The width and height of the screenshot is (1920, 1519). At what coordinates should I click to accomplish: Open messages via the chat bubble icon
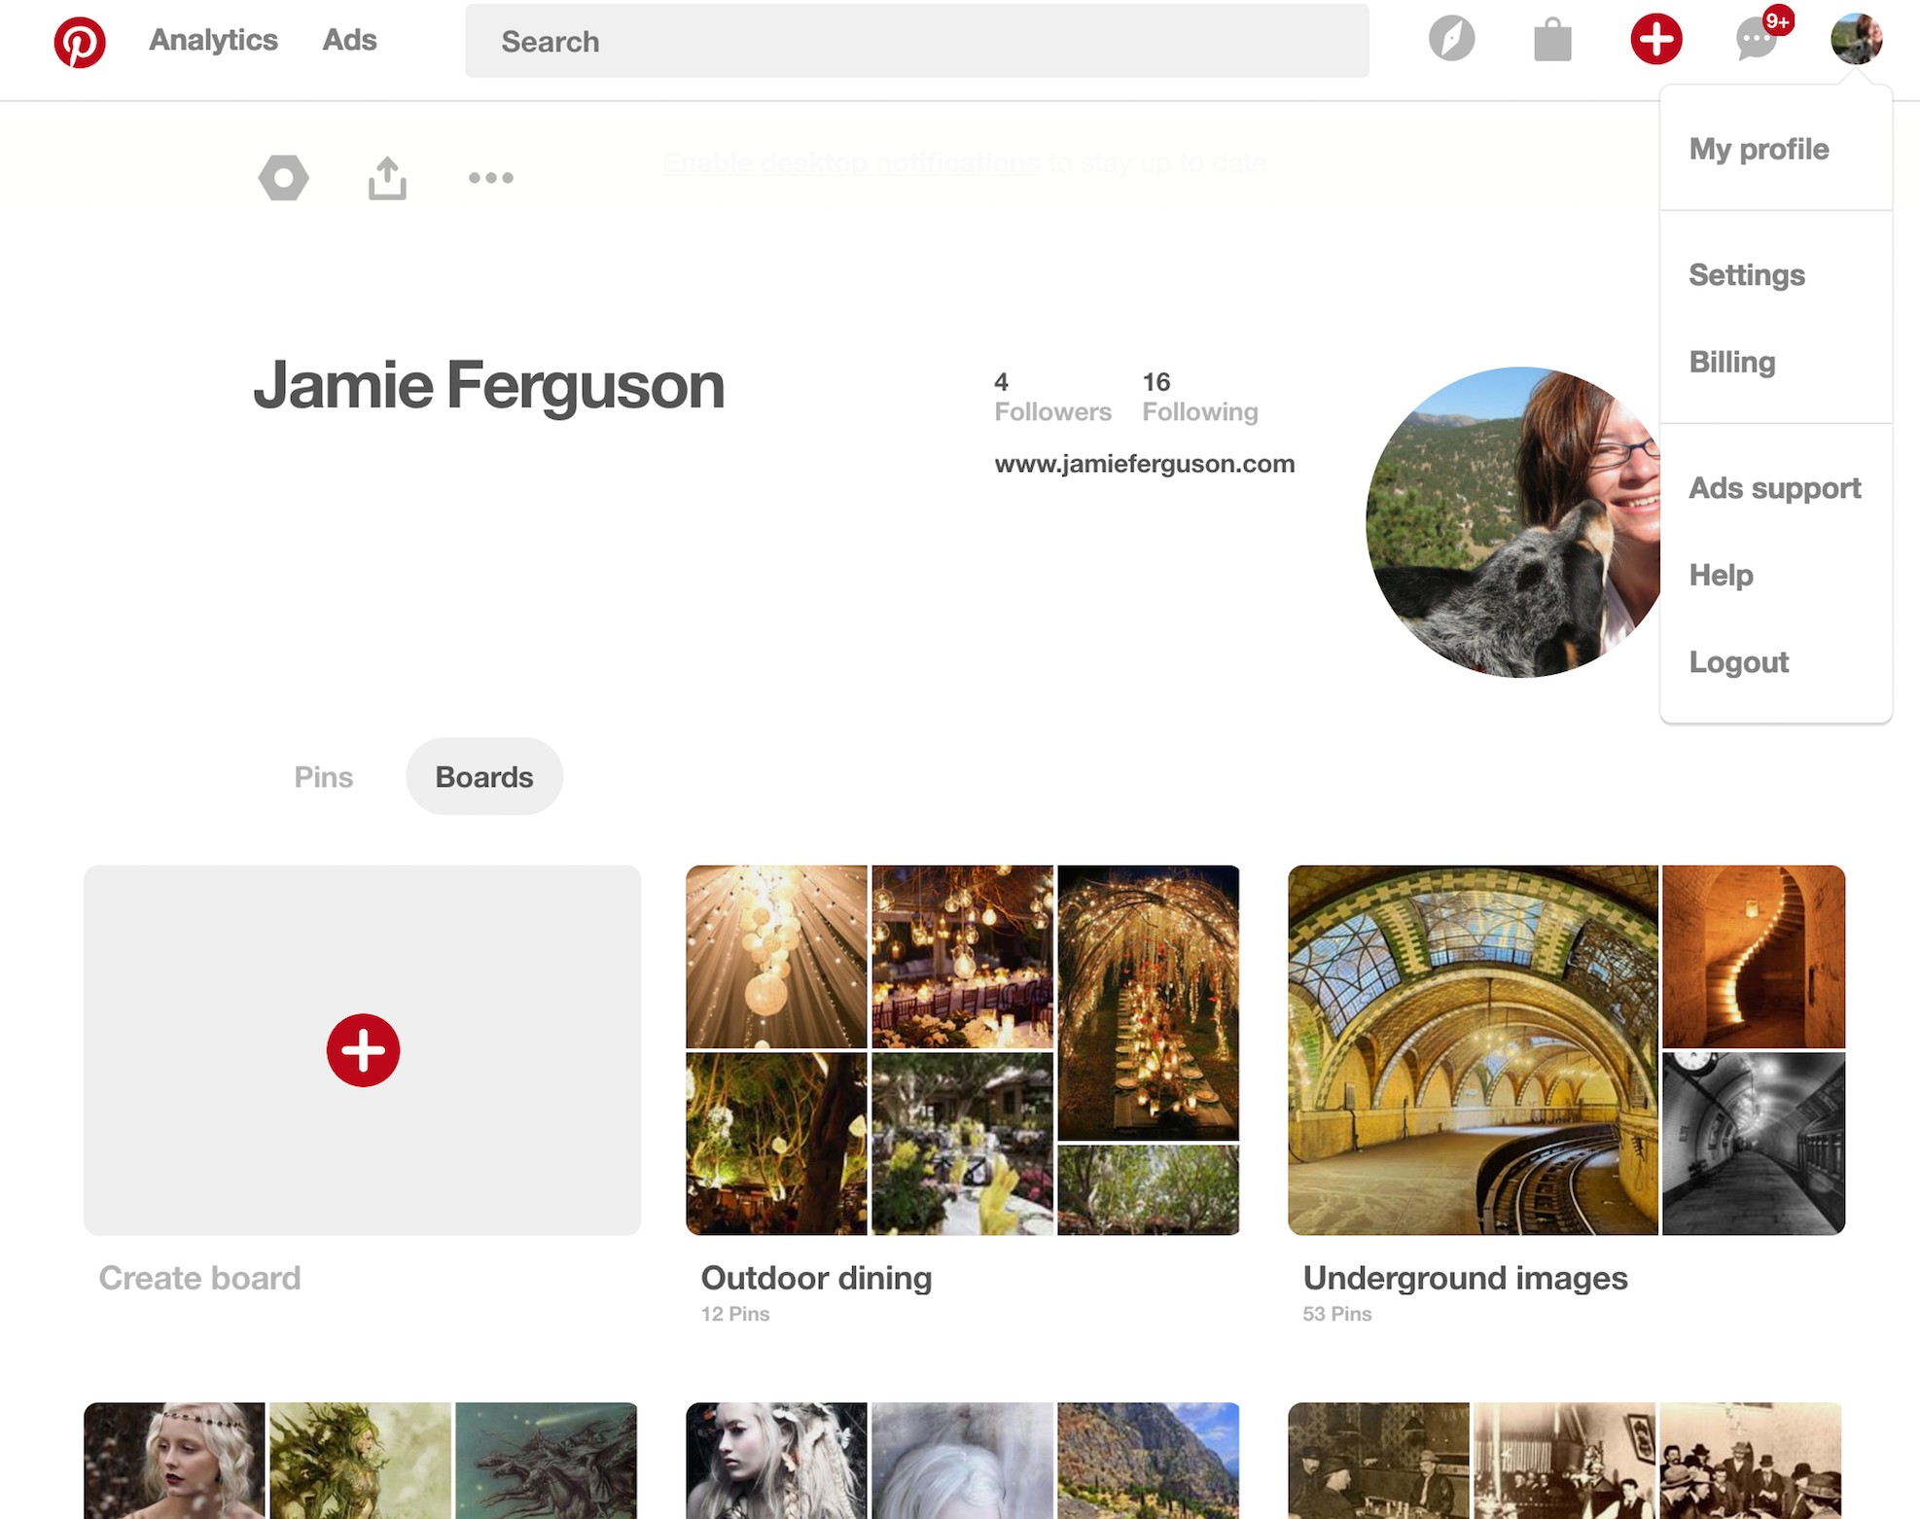[x=1756, y=43]
